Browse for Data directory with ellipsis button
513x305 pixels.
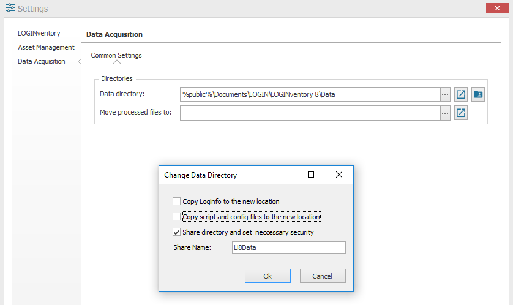(x=445, y=94)
